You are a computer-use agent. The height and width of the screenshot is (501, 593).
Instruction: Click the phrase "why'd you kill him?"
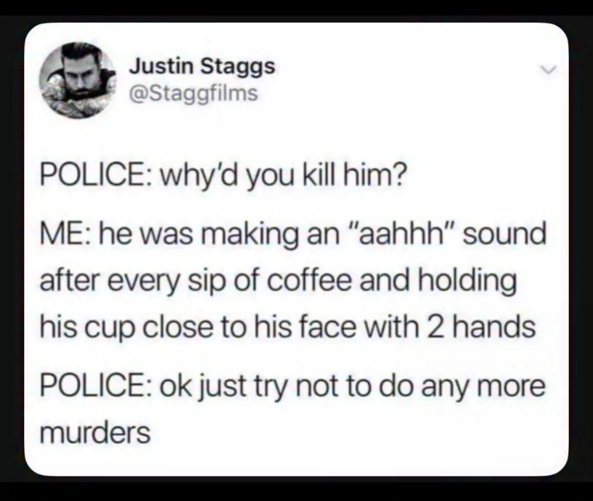283,177
